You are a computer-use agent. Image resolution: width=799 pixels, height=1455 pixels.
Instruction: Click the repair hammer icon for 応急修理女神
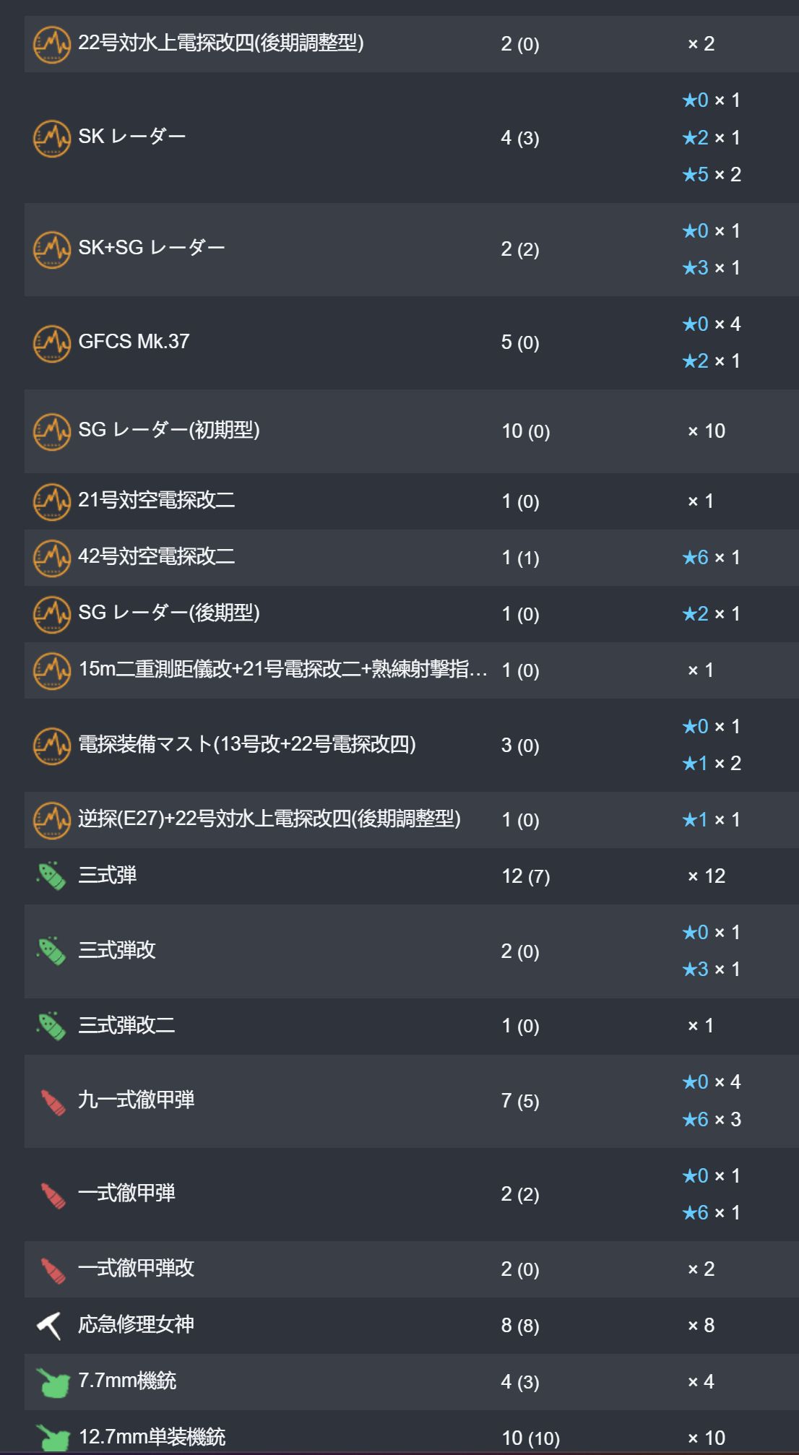click(49, 1326)
